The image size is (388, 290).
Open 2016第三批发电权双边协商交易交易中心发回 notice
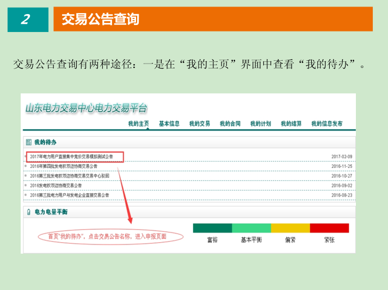(70, 176)
